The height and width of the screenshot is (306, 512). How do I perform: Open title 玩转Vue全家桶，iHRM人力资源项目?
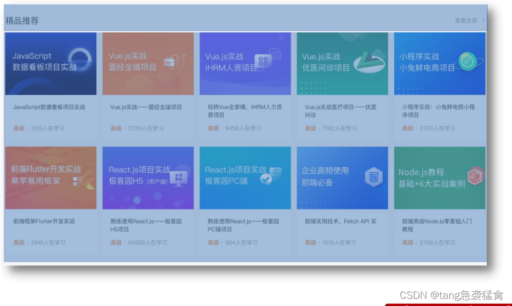245,111
